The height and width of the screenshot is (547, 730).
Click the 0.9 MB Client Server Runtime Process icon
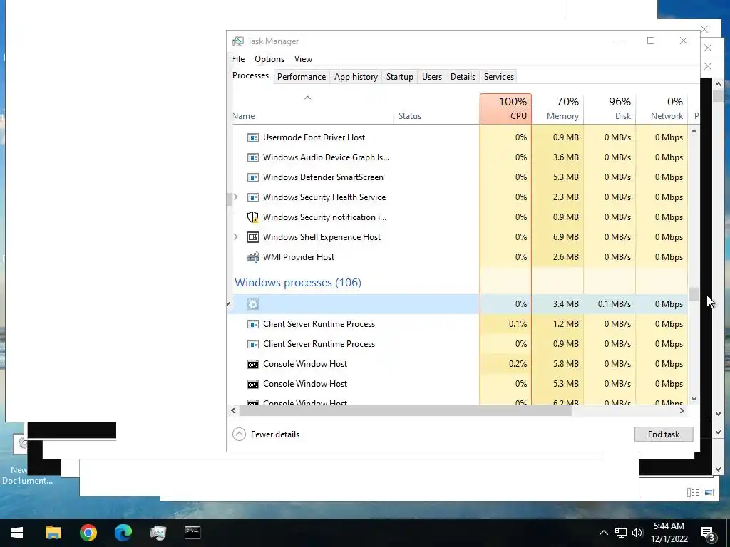pos(253,344)
